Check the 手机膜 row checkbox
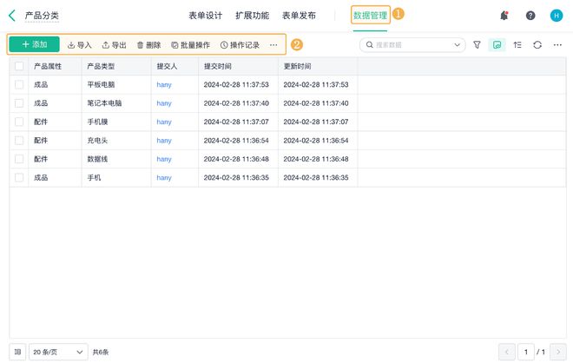Screen dimensions: 573x363 click(x=19, y=122)
